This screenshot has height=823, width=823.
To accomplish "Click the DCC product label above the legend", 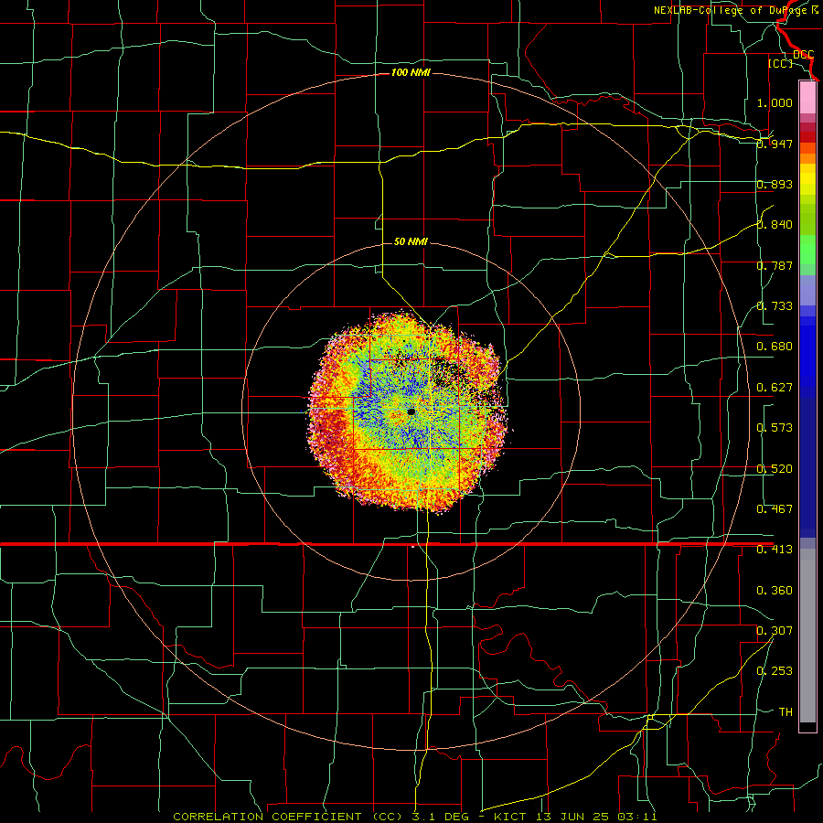I will tap(803, 55).
